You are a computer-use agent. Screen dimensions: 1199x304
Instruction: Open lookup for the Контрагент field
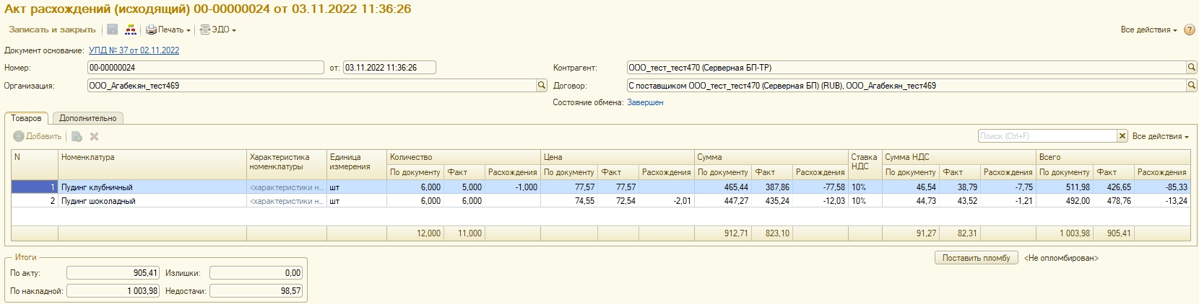[1192, 68]
